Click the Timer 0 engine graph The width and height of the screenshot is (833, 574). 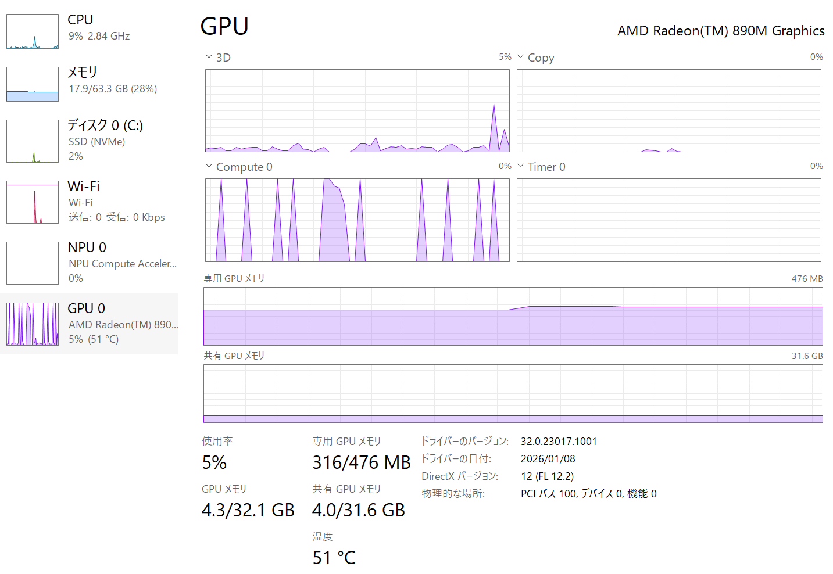point(668,220)
